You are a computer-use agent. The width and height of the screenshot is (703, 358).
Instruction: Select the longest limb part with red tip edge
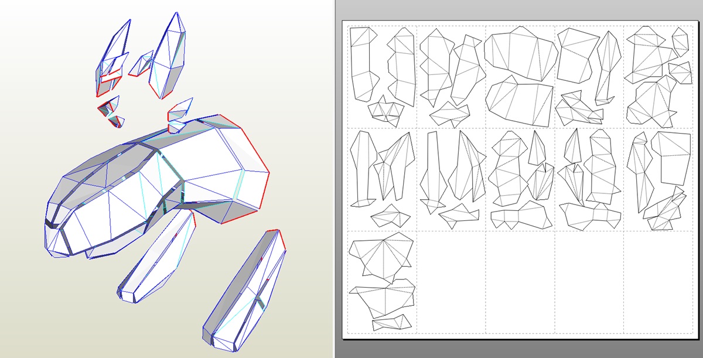[245, 291]
